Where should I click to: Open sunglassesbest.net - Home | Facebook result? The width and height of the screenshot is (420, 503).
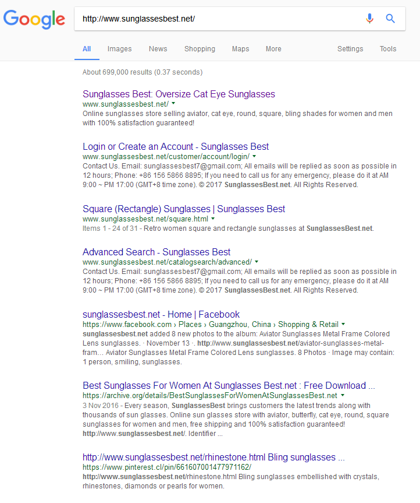click(161, 314)
